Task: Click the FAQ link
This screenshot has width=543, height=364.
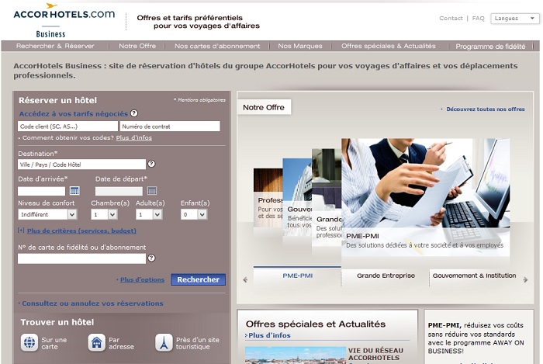Action: tap(479, 19)
